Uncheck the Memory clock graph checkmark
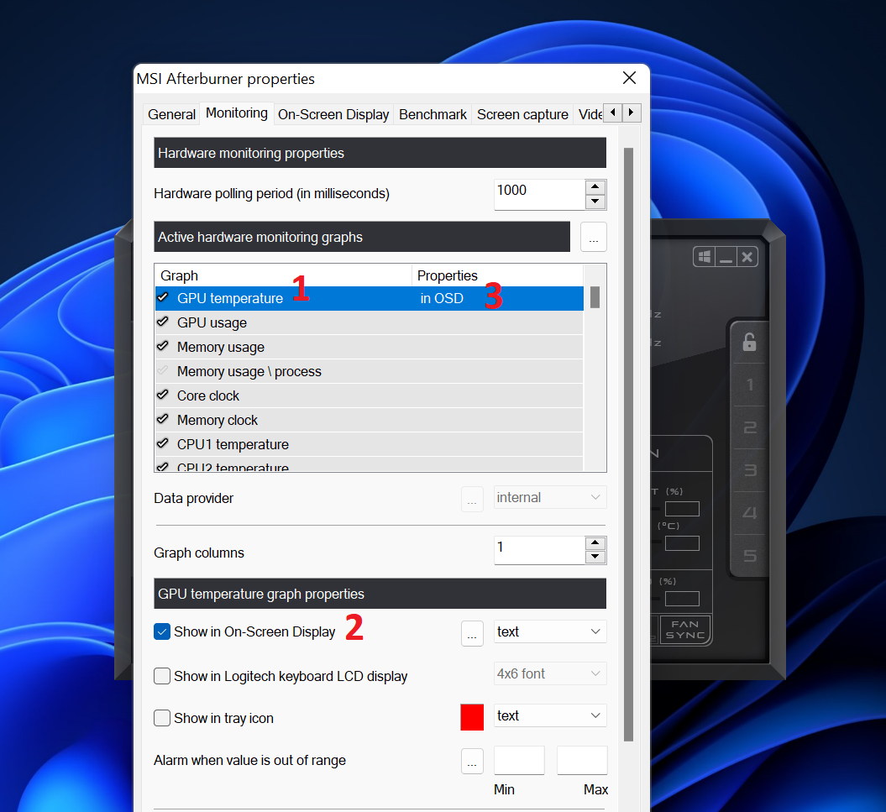886x812 pixels. [x=163, y=419]
